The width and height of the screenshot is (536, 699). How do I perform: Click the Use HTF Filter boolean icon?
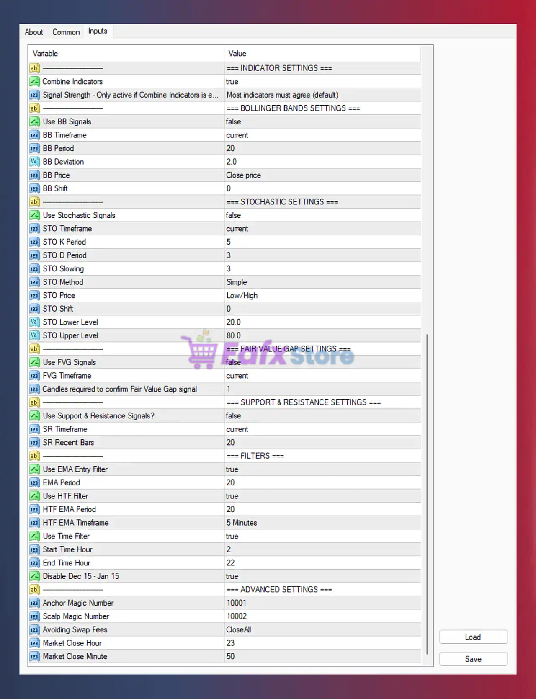35,496
